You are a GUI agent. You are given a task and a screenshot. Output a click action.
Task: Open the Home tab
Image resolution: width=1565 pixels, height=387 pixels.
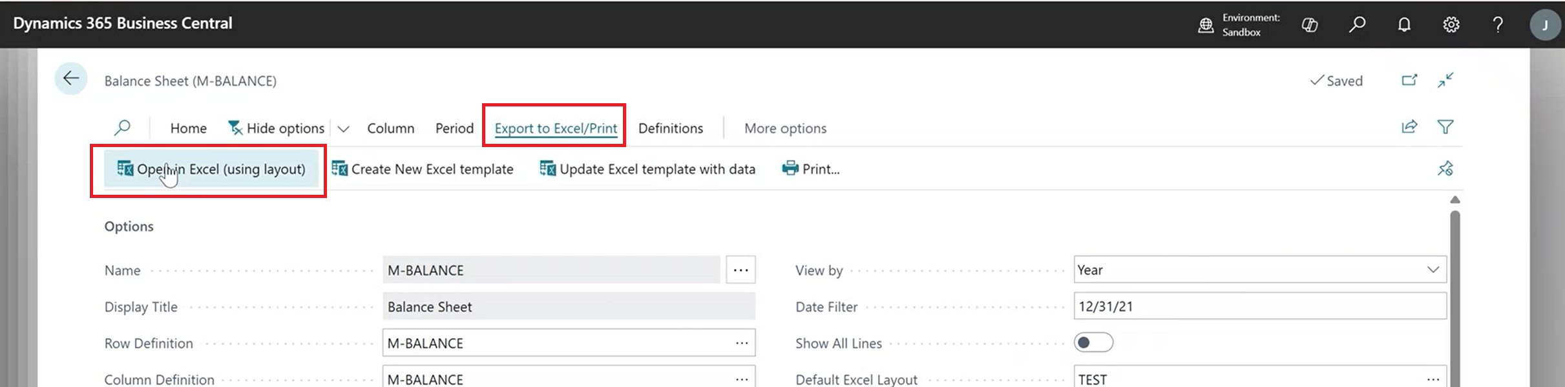point(189,128)
